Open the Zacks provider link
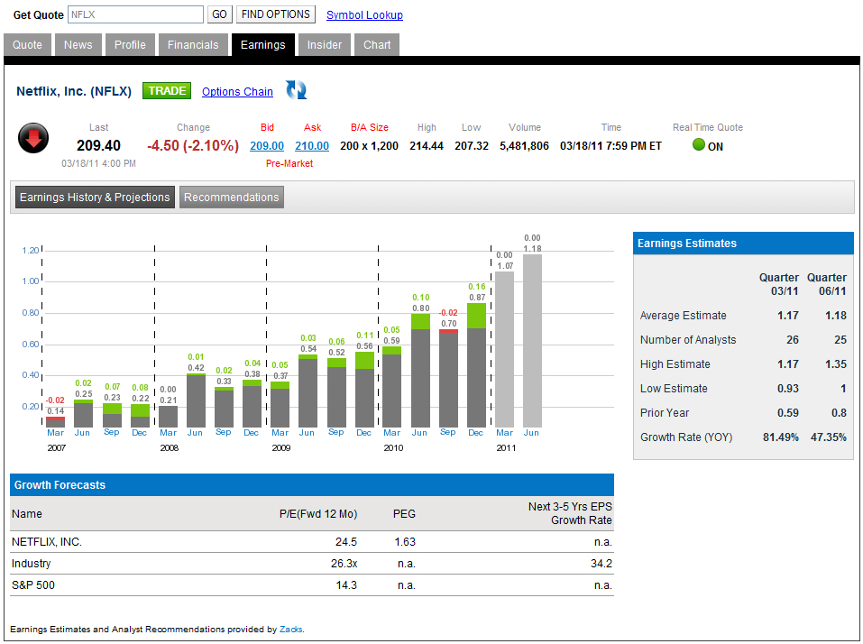The width and height of the screenshot is (863, 644). (291, 630)
